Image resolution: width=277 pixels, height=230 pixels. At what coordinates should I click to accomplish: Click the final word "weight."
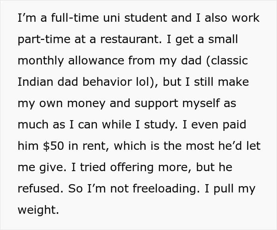(38, 211)
